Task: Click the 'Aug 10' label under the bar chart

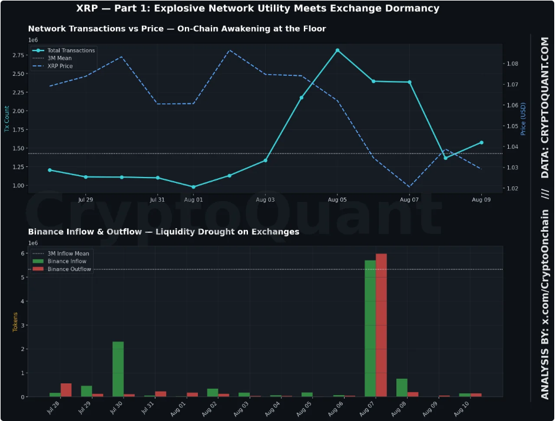Action: pos(462,409)
